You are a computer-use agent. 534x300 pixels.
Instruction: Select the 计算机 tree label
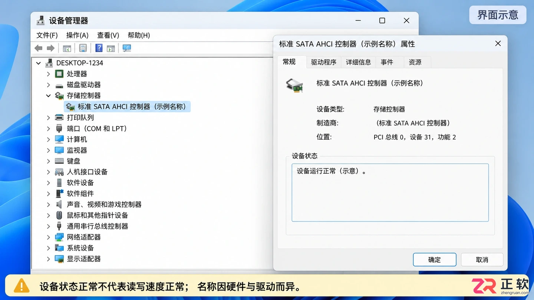(77, 139)
